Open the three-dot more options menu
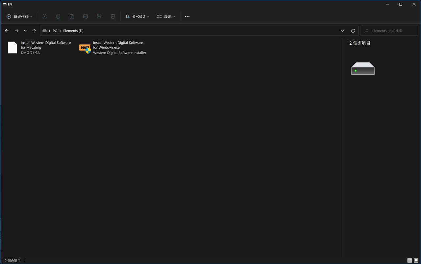The width and height of the screenshot is (421, 264). point(187,16)
